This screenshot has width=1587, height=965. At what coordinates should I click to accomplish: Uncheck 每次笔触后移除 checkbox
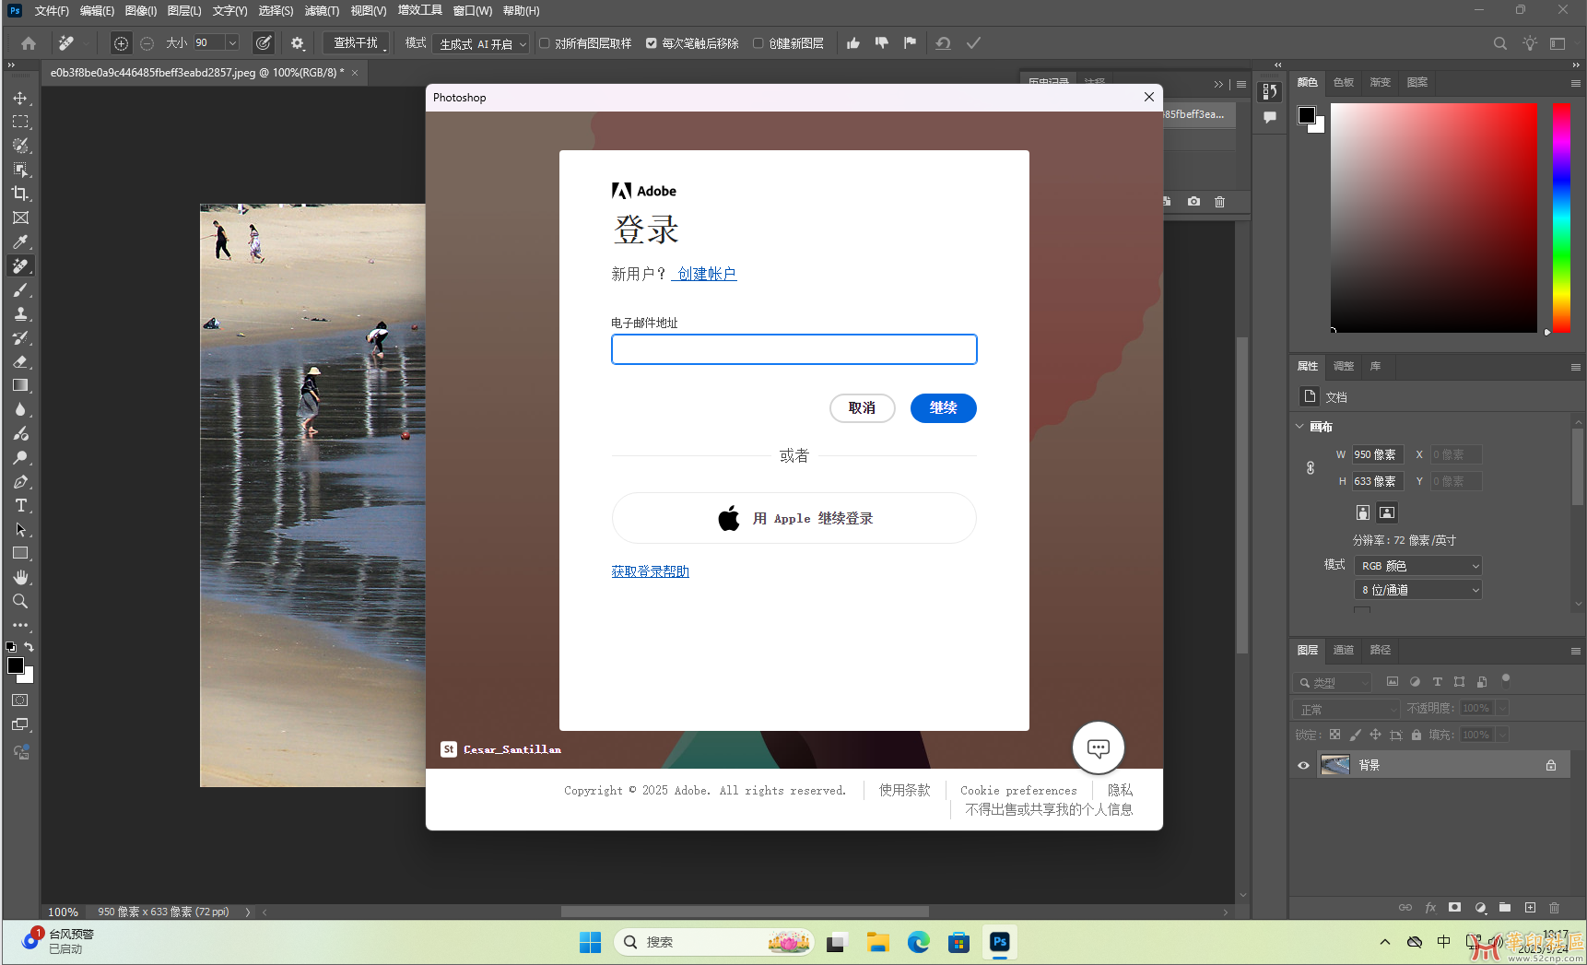click(652, 43)
